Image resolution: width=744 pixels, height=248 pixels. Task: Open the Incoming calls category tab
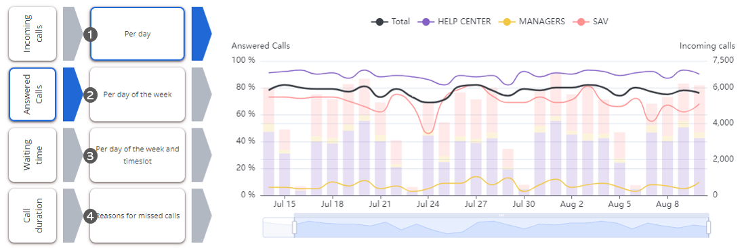tap(33, 34)
